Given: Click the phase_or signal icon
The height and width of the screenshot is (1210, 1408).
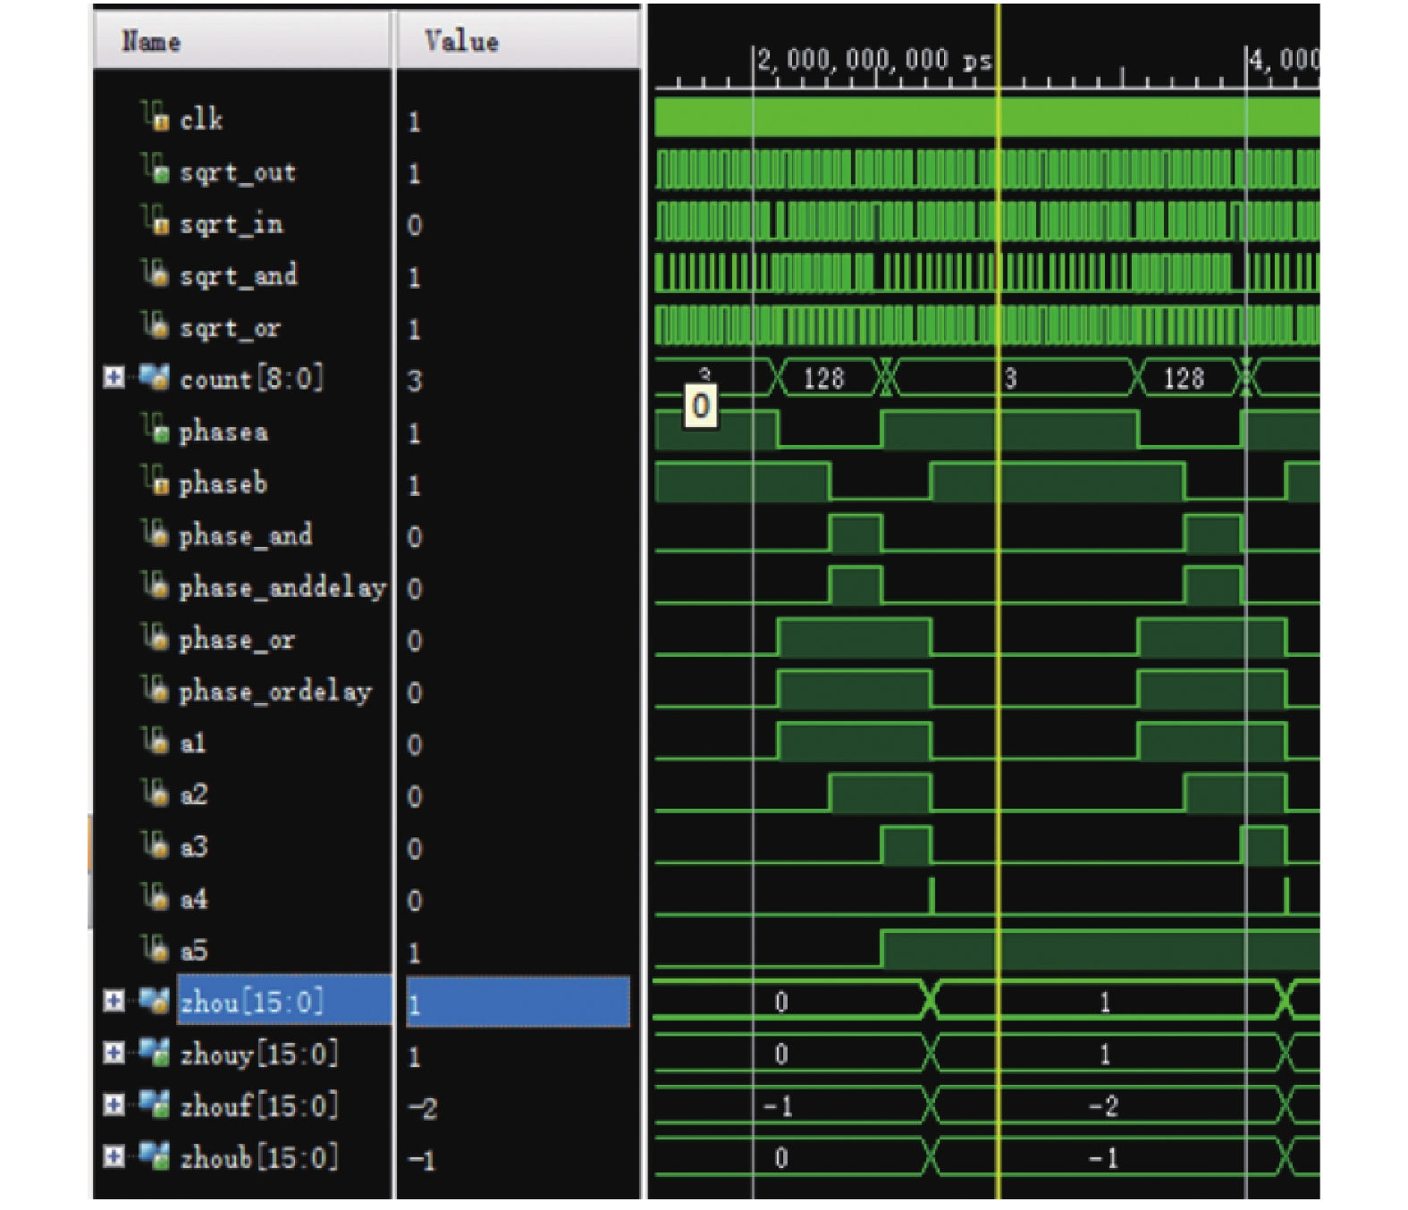Looking at the screenshot, I should [155, 636].
